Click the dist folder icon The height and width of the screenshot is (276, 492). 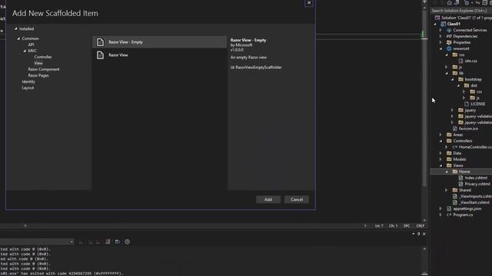tap(467, 85)
